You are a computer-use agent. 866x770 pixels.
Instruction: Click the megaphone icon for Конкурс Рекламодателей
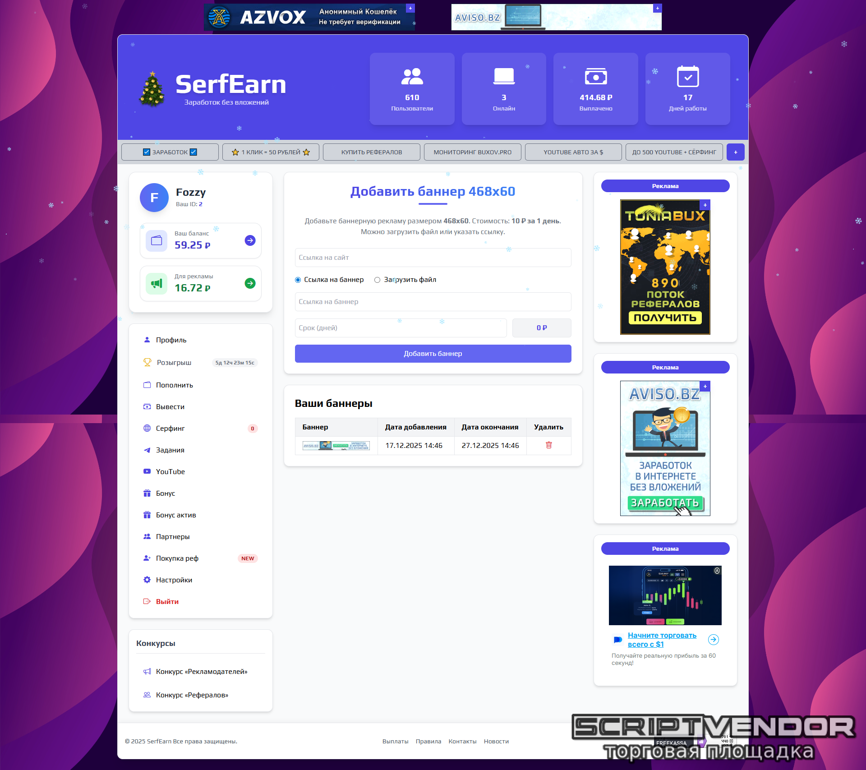pyautogui.click(x=147, y=671)
